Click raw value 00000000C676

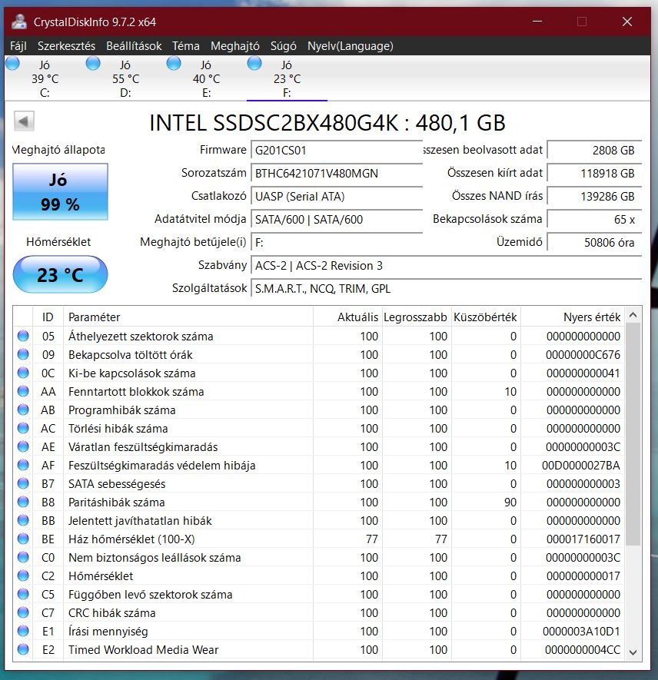point(583,355)
